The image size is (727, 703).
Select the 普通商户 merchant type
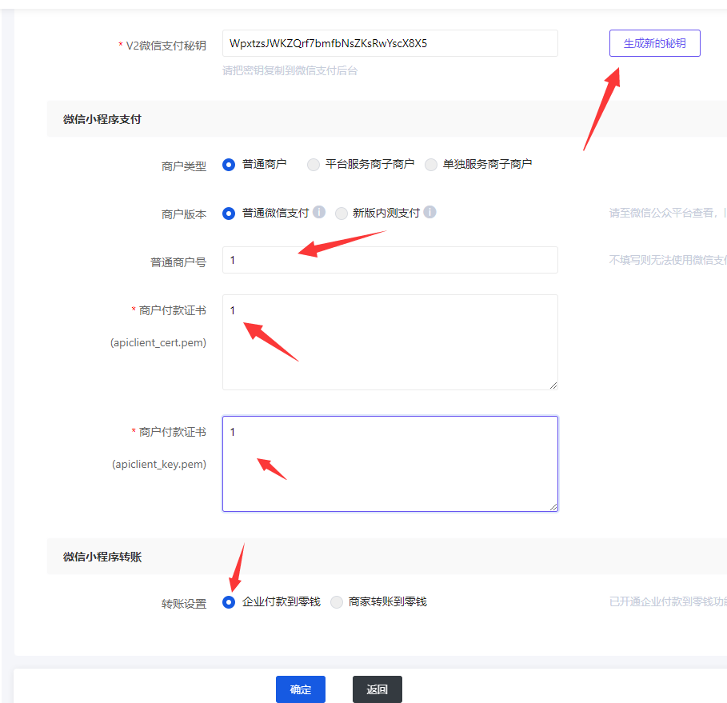230,164
